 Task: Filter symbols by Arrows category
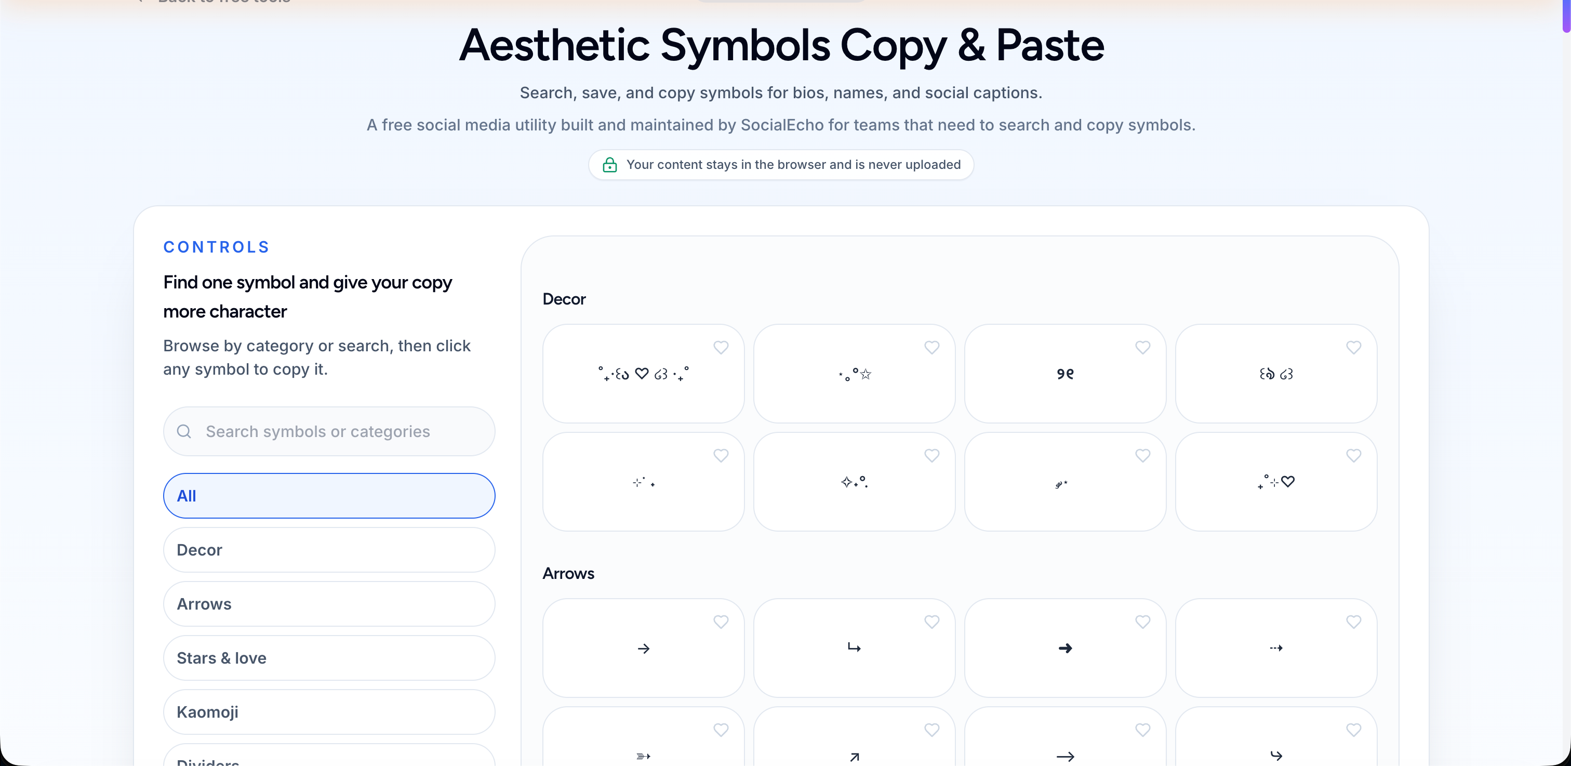[329, 604]
